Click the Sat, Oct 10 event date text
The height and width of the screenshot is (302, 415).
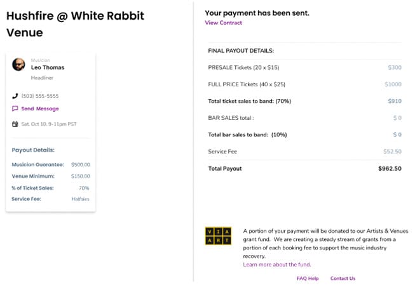(x=49, y=124)
